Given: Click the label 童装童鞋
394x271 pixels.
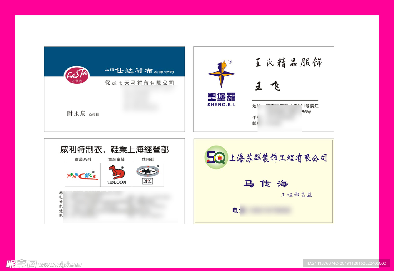Looking at the screenshot, I should click(x=116, y=160).
